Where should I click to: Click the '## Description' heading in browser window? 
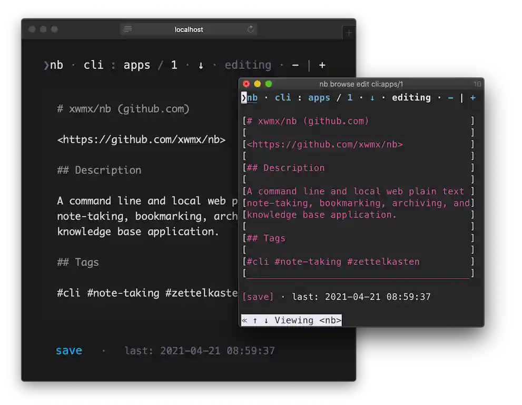(x=99, y=170)
